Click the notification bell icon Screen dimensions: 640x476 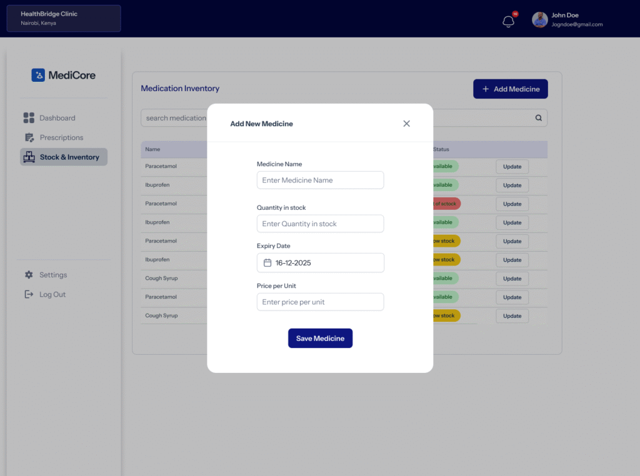(x=509, y=22)
